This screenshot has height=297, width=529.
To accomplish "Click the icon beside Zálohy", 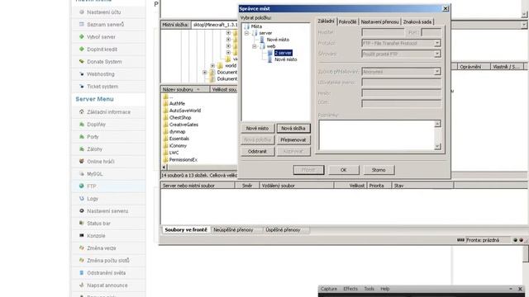I will [82, 148].
